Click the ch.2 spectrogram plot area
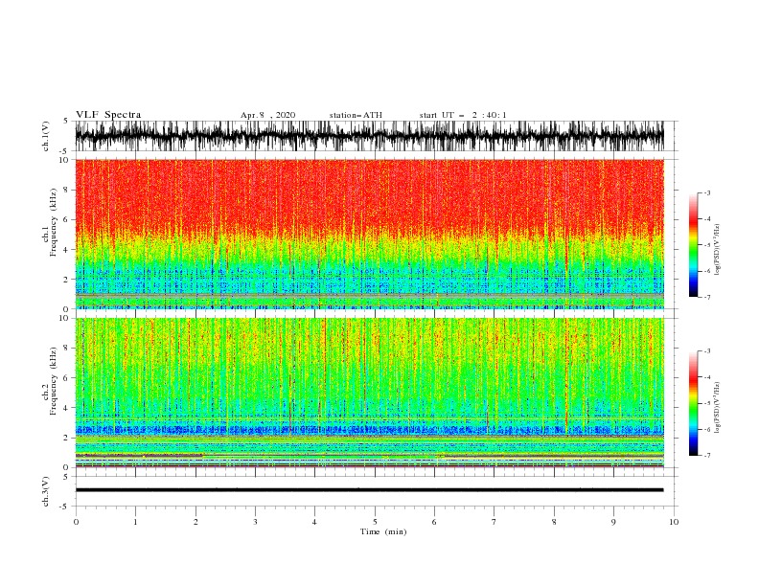Screen dimensions: 759x586 [369, 393]
